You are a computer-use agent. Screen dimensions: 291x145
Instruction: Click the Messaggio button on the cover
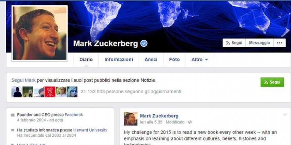[259, 43]
